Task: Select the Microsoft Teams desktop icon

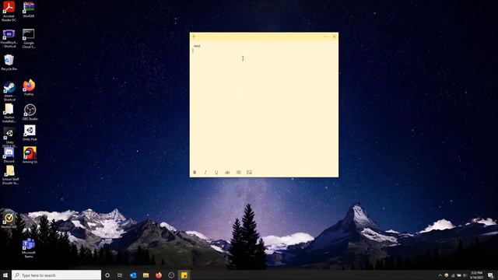Action: [29, 248]
